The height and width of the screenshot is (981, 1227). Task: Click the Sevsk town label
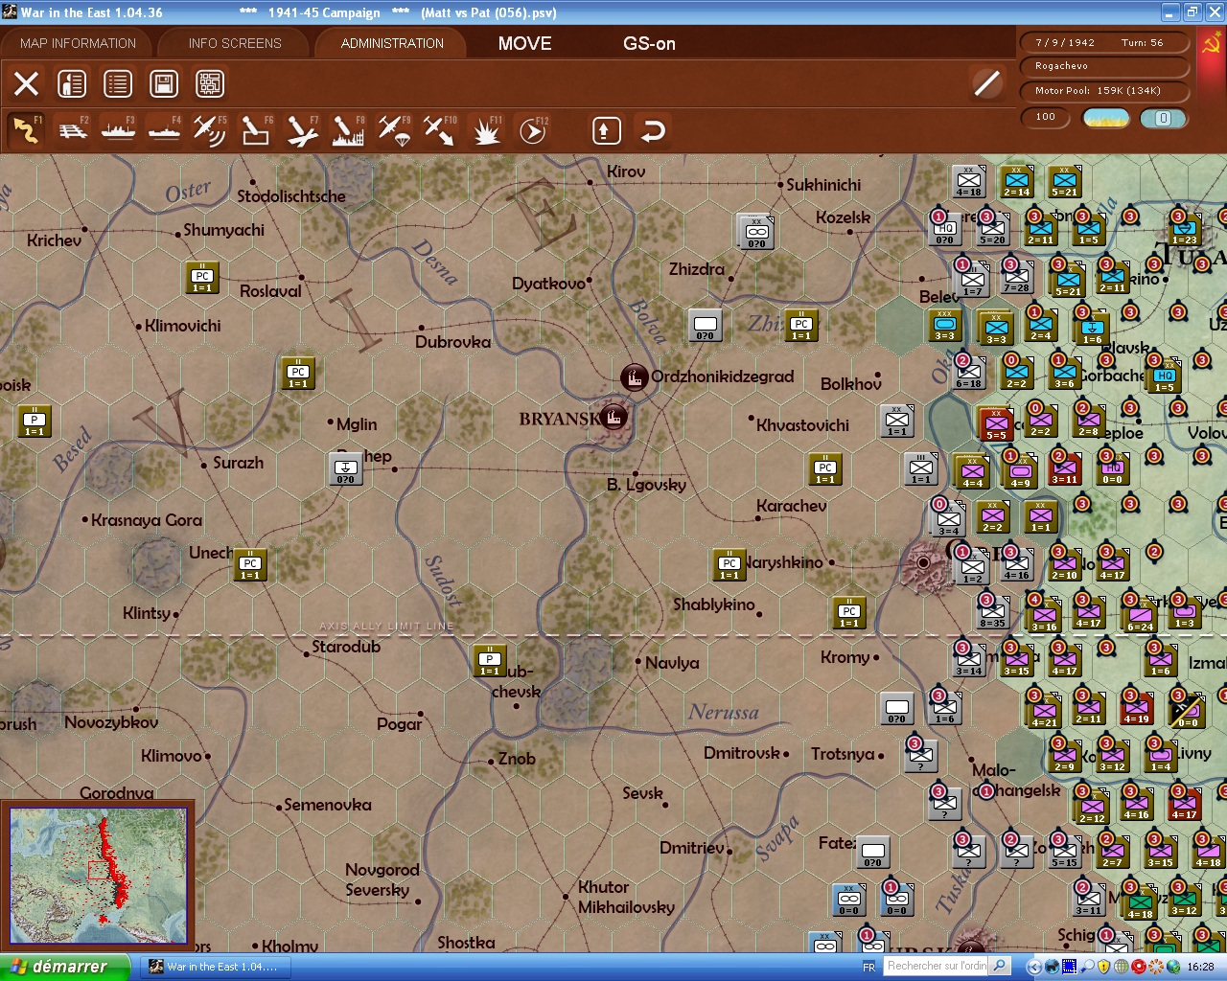(642, 793)
